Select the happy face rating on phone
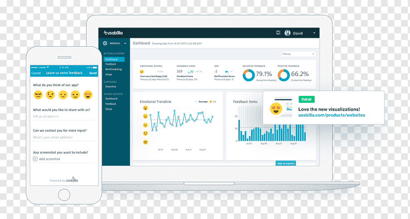This screenshot has width=410, height=219. (x=75, y=95)
